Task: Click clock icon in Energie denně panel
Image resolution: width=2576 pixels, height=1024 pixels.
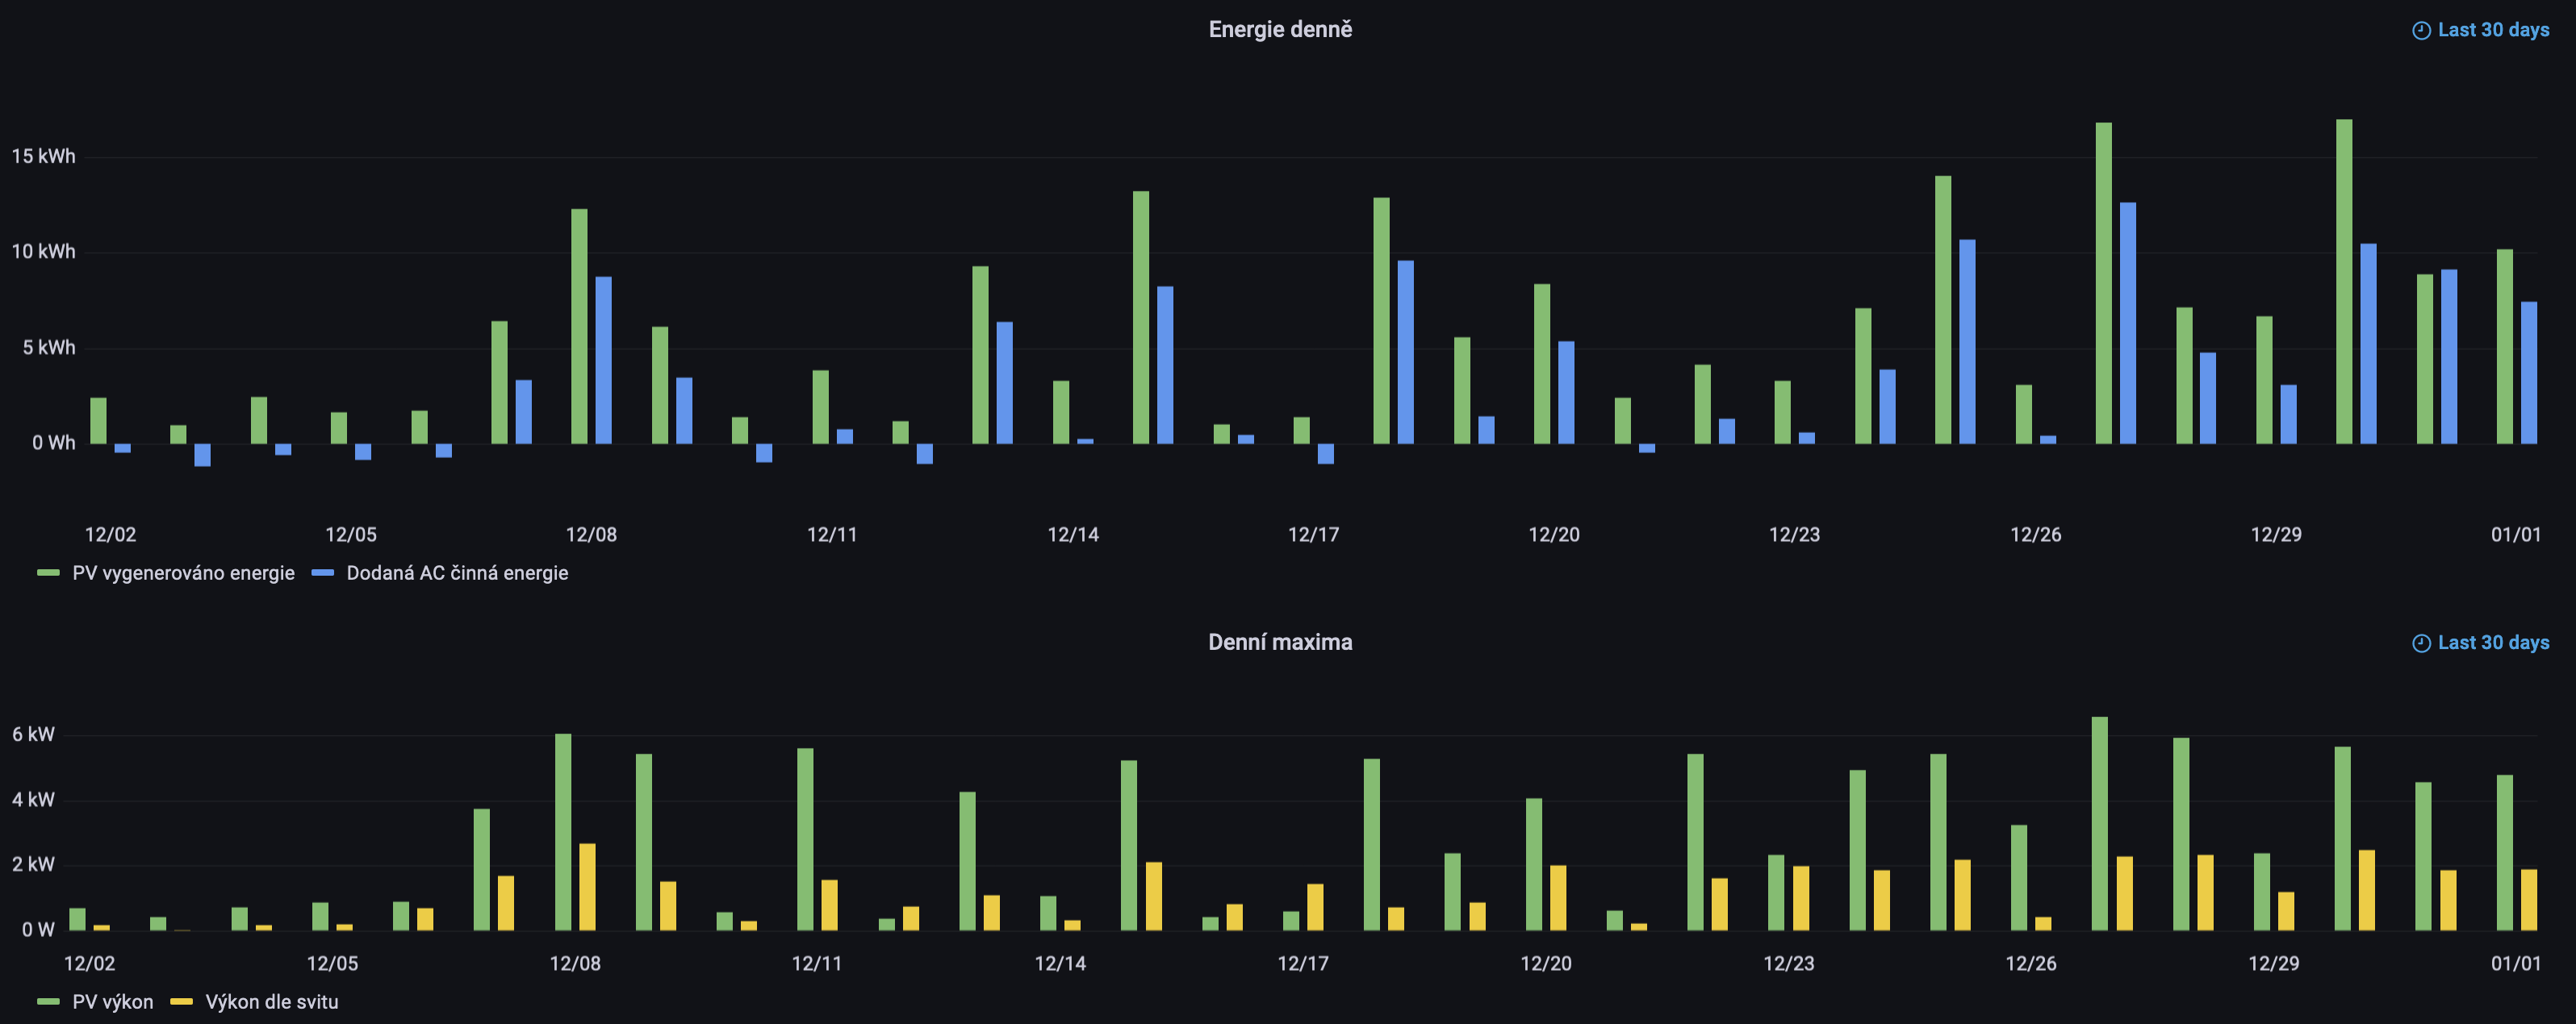Action: [x=2421, y=31]
